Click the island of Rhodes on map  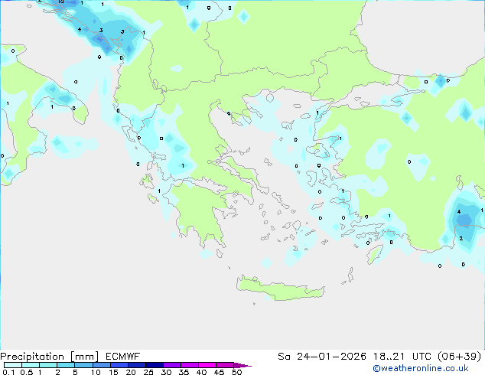(375, 254)
